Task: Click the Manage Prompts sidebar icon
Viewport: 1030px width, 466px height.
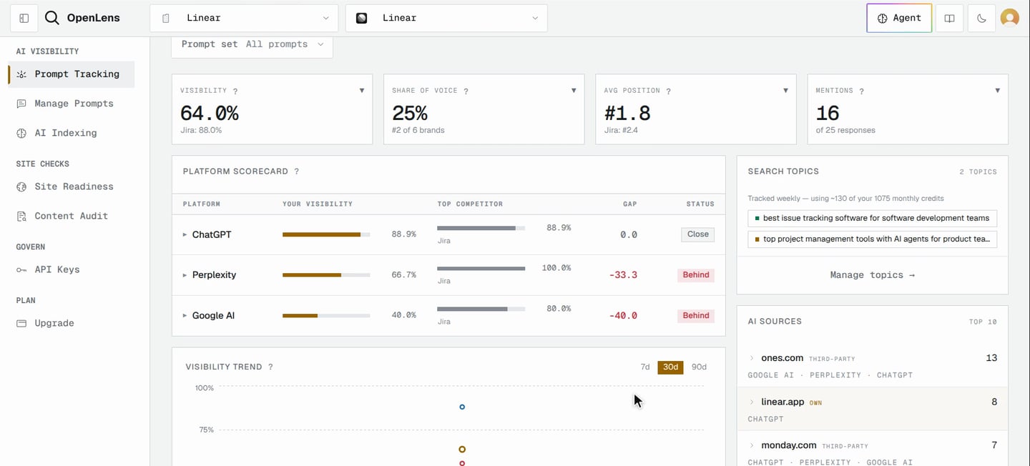Action: pyautogui.click(x=21, y=104)
